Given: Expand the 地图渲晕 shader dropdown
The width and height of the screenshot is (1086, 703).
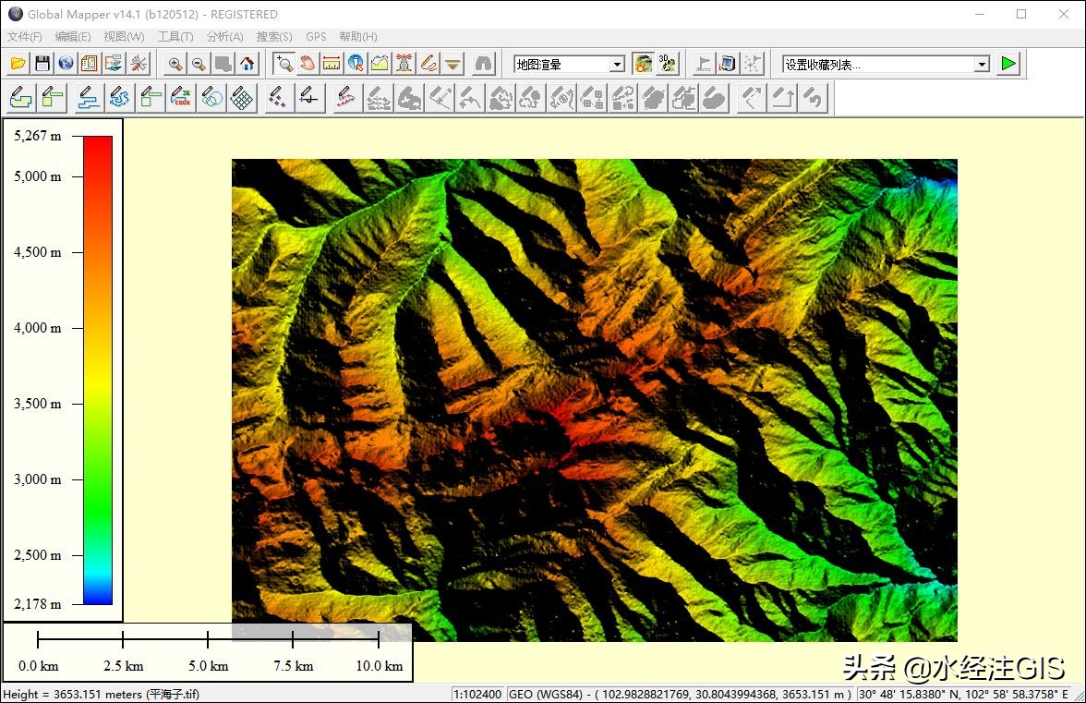Looking at the screenshot, I should point(617,64).
